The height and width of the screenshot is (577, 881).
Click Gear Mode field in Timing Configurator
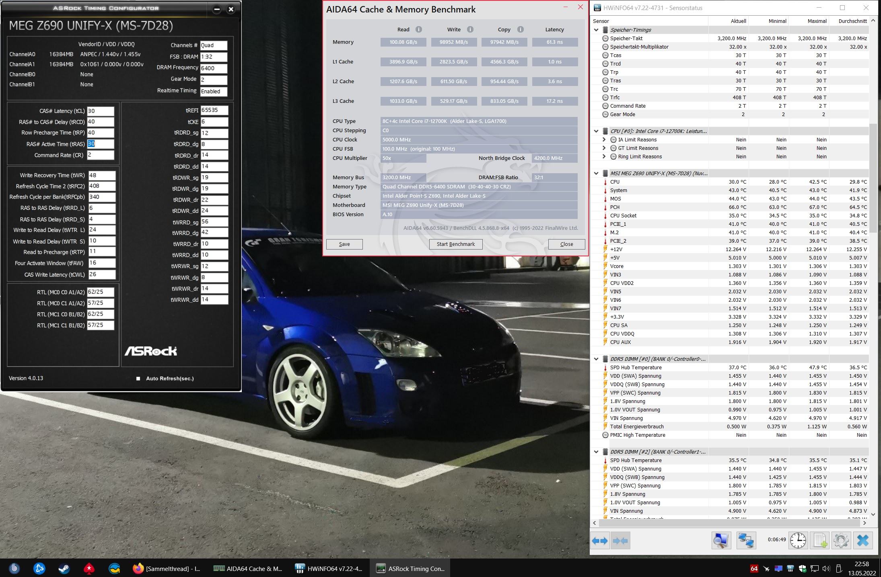click(214, 80)
